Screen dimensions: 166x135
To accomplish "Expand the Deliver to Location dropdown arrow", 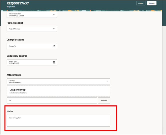I will coord(54,15).
